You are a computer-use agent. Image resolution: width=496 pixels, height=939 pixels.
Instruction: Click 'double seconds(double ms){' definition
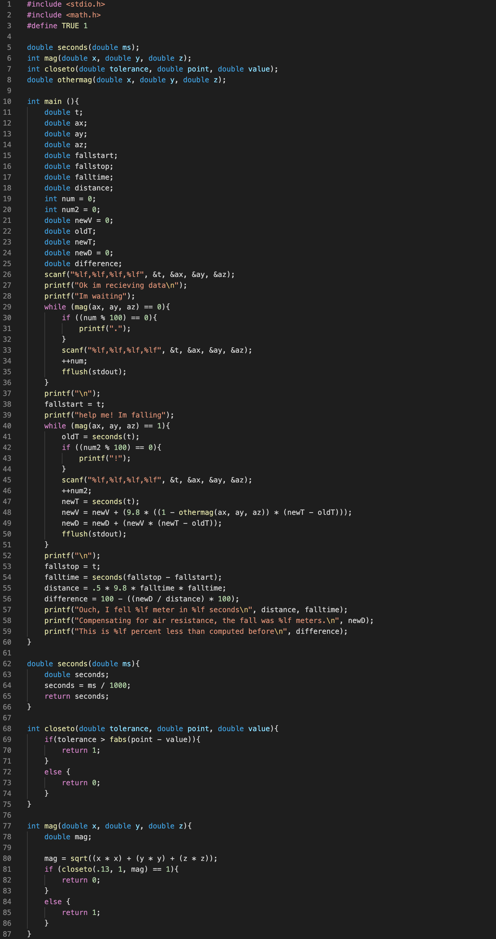click(83, 664)
